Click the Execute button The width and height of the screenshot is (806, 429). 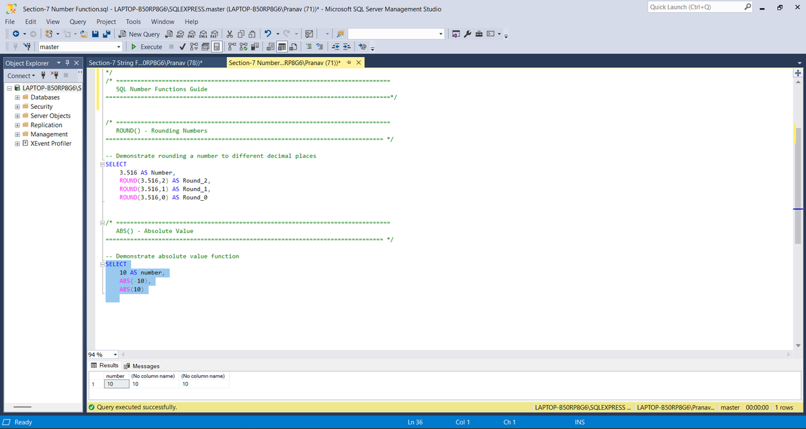pos(146,46)
